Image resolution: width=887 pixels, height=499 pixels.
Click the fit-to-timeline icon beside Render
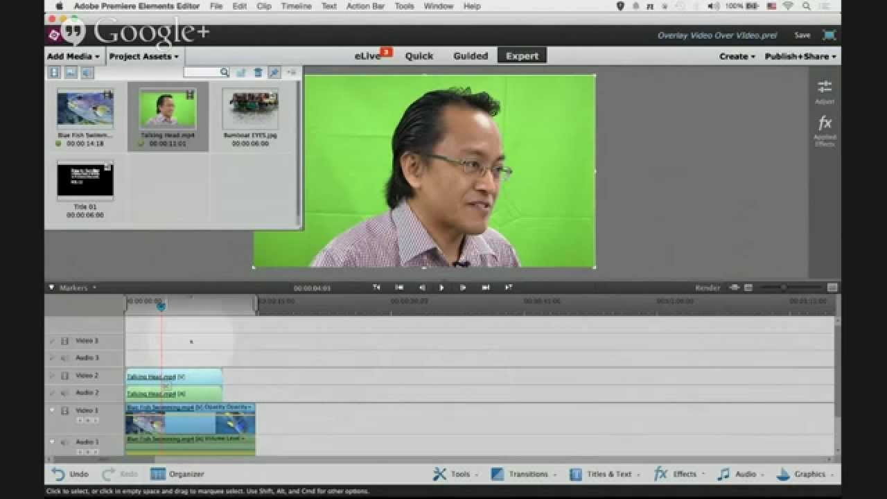[735, 288]
